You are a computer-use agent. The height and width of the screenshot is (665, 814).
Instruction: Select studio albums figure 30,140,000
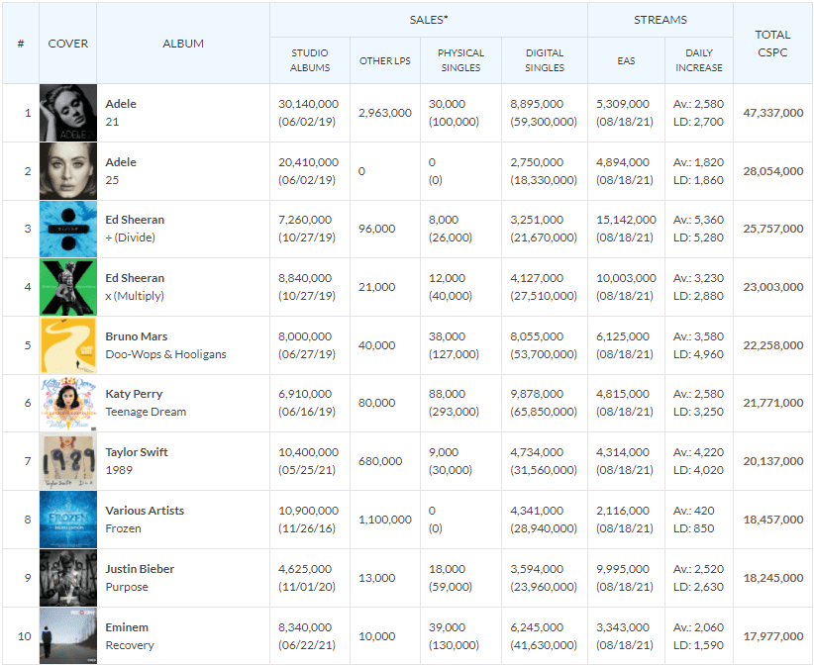(308, 104)
